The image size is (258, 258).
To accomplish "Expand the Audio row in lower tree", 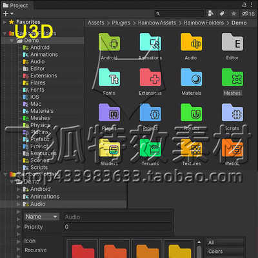I will (19, 204).
